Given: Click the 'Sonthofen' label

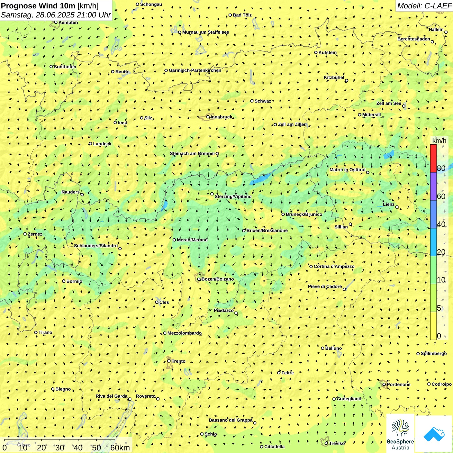Looking at the screenshot, I should [x=65, y=67].
